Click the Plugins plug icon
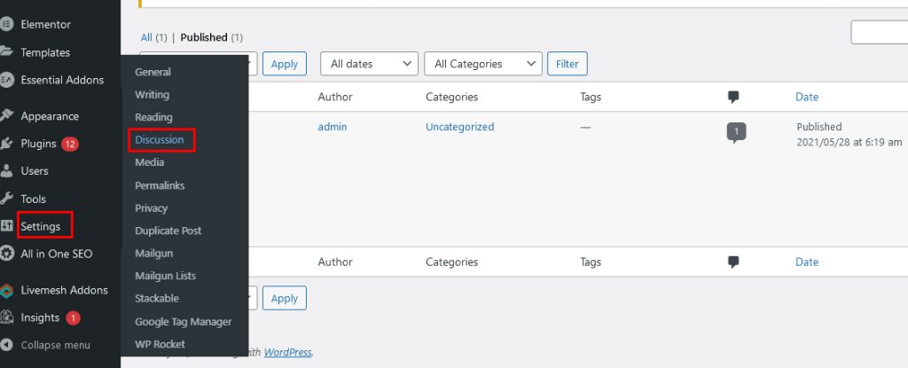 pyautogui.click(x=6, y=143)
